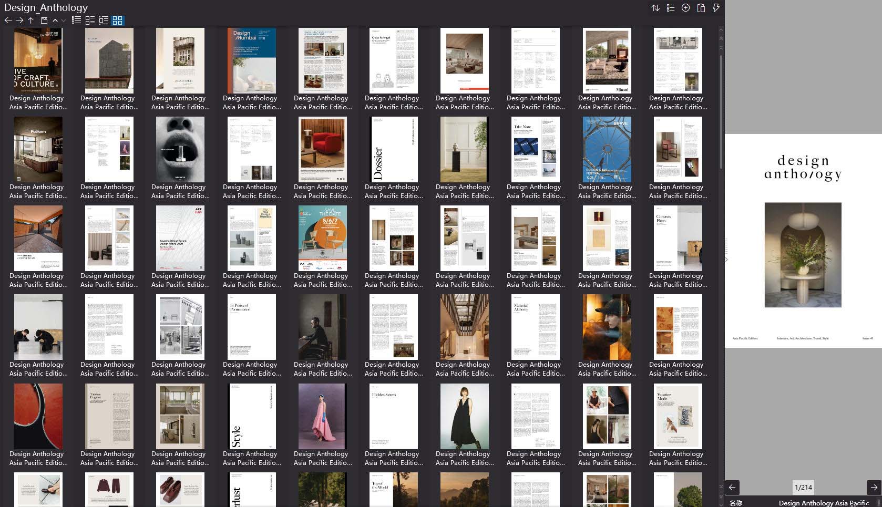Navigate back with the left arrow icon
Image resolution: width=882 pixels, height=507 pixels.
(x=7, y=20)
